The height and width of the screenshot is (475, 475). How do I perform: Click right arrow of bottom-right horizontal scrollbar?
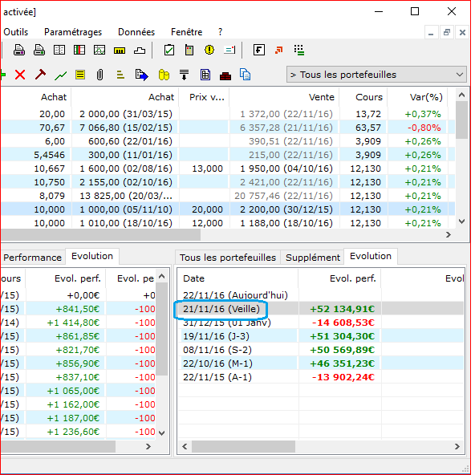(457, 447)
